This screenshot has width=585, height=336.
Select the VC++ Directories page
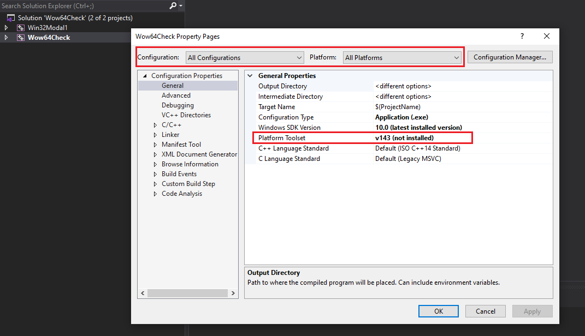coord(186,115)
